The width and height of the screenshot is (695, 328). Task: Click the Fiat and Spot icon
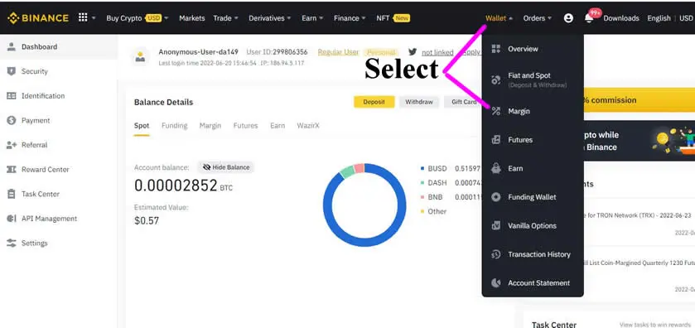click(x=496, y=80)
